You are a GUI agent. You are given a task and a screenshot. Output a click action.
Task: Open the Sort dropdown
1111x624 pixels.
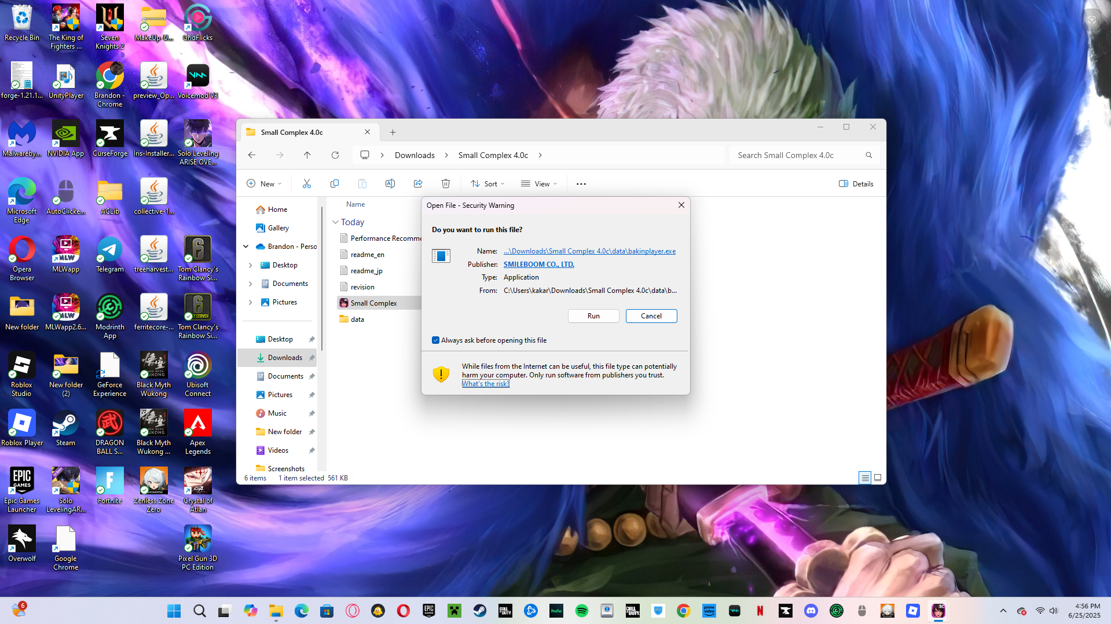487,183
